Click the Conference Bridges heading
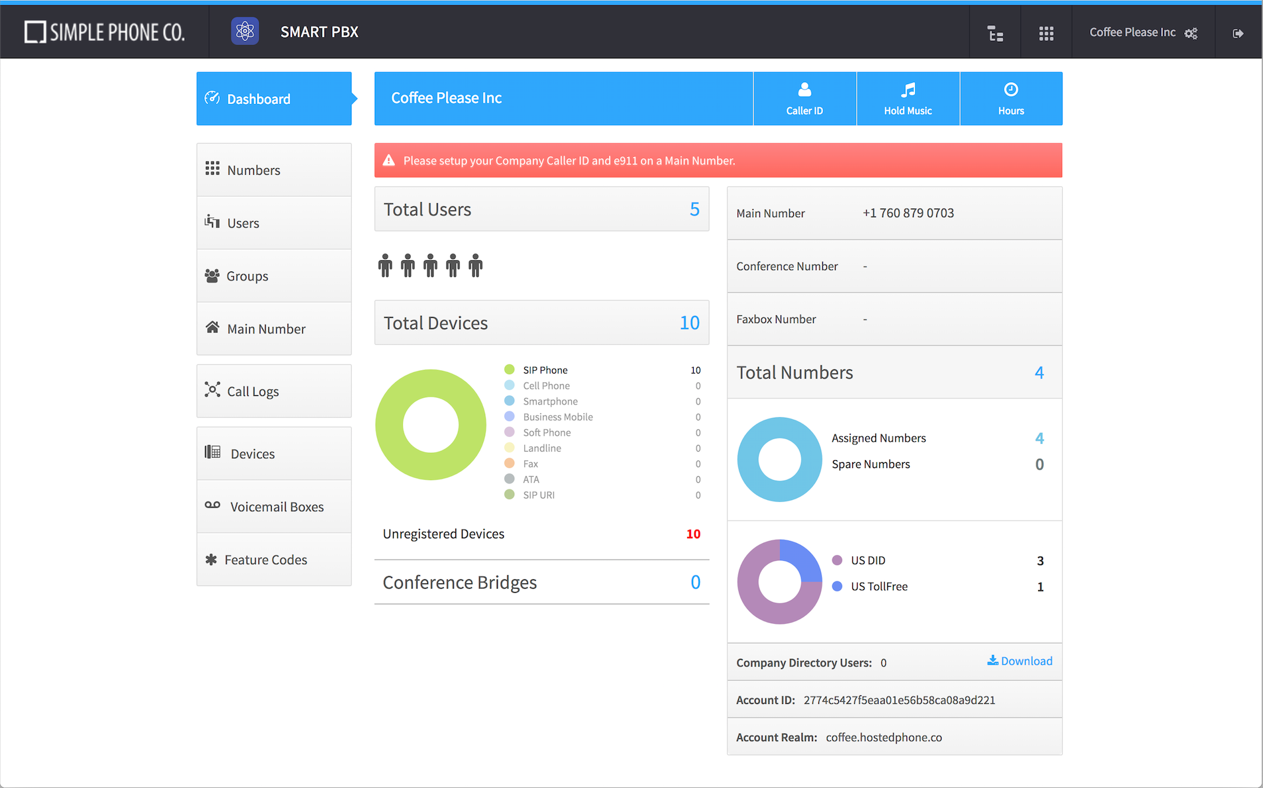 click(460, 583)
